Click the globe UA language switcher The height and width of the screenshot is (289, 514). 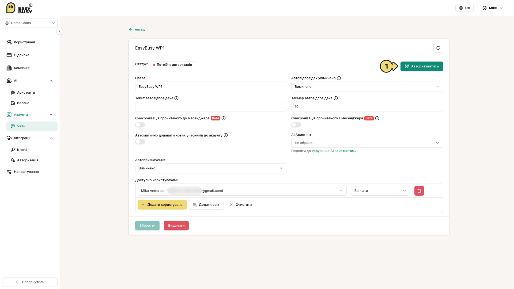click(464, 8)
